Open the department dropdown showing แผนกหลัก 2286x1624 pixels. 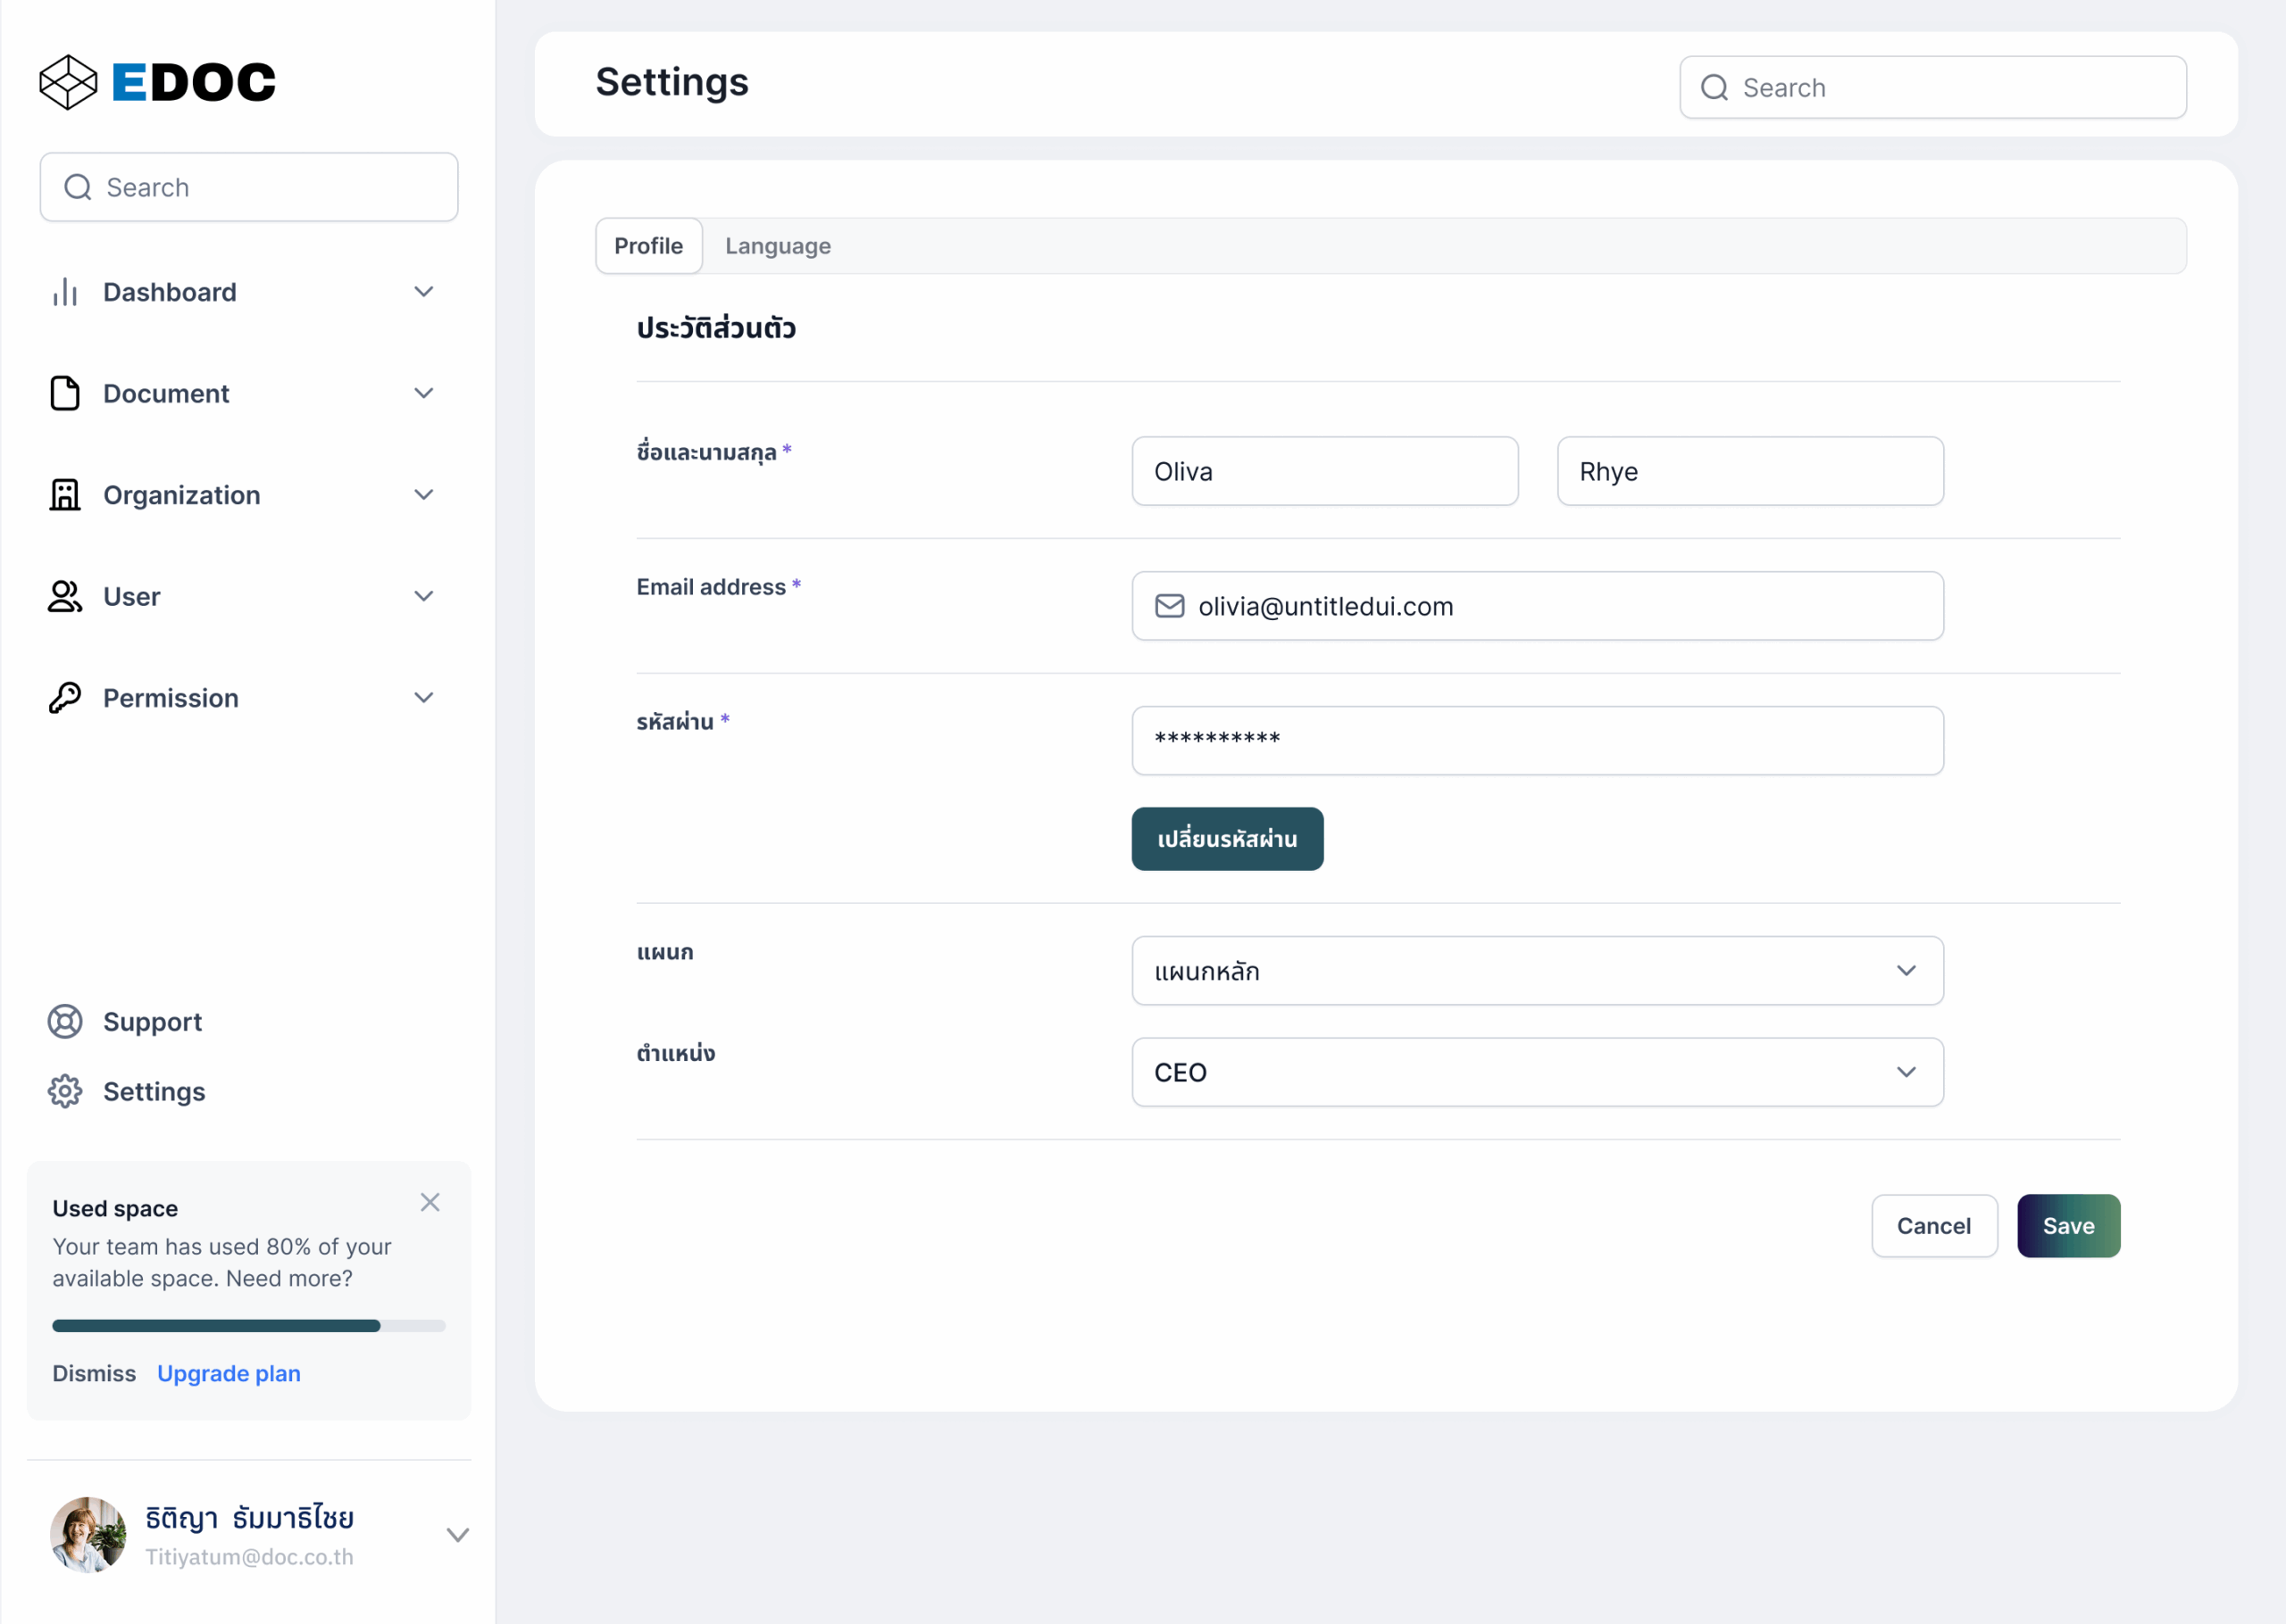pos(1537,971)
